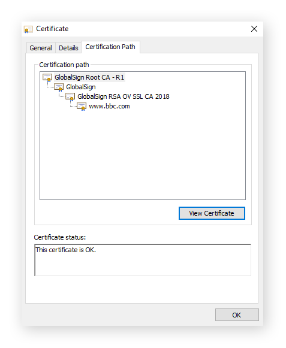Click the Certificate window title bar icon

[x=28, y=29]
